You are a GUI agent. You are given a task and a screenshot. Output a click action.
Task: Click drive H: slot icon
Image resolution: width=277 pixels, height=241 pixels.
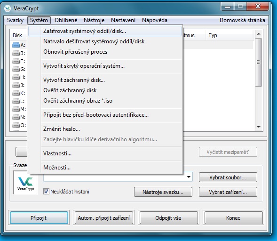(x=16, y=77)
